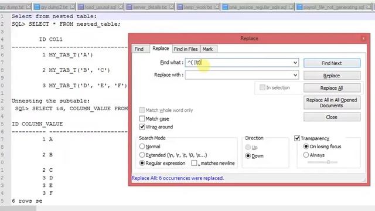Click the file icon on temp_work.txt tab

click(180, 7)
